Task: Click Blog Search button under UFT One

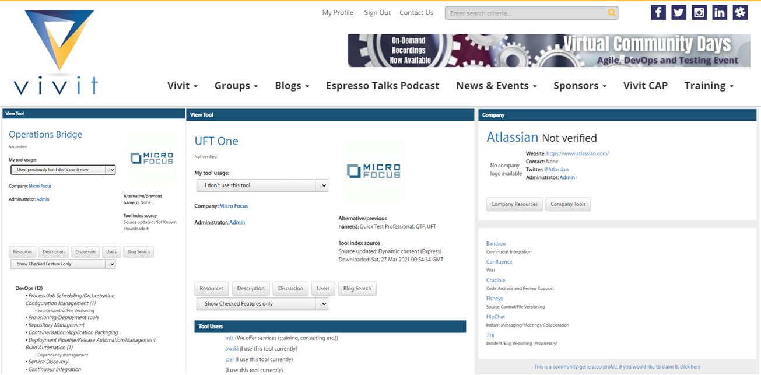Action: [357, 289]
